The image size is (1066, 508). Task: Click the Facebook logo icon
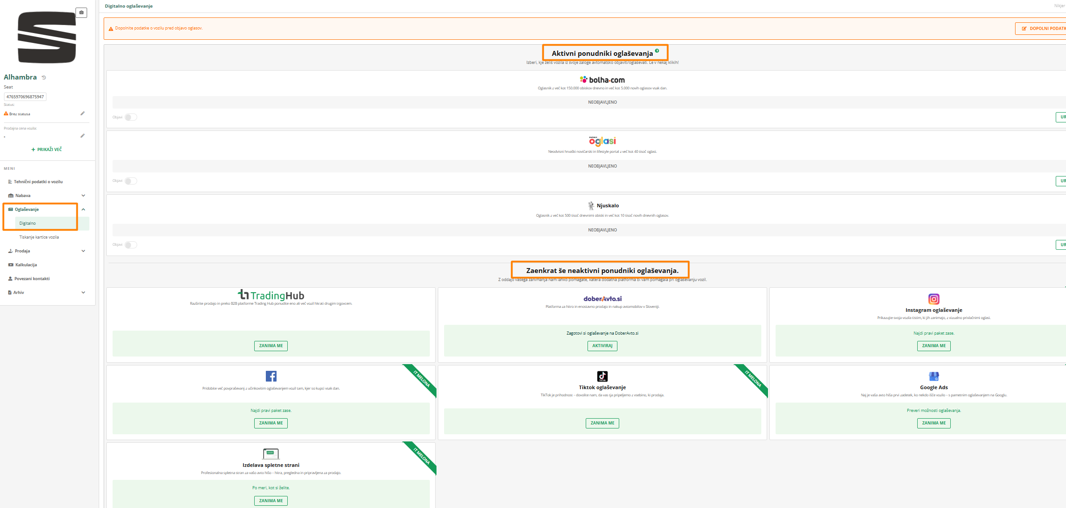[271, 376]
